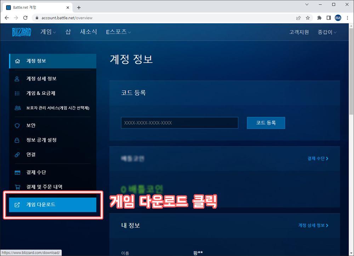Open the 연결 sidebar item
This screenshot has height=256, width=354.
pyautogui.click(x=53, y=155)
